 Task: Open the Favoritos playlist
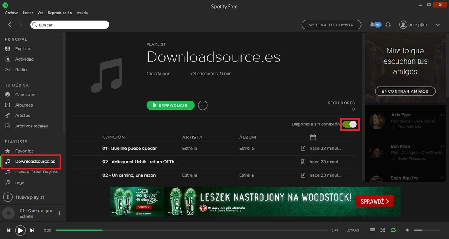tap(24, 151)
